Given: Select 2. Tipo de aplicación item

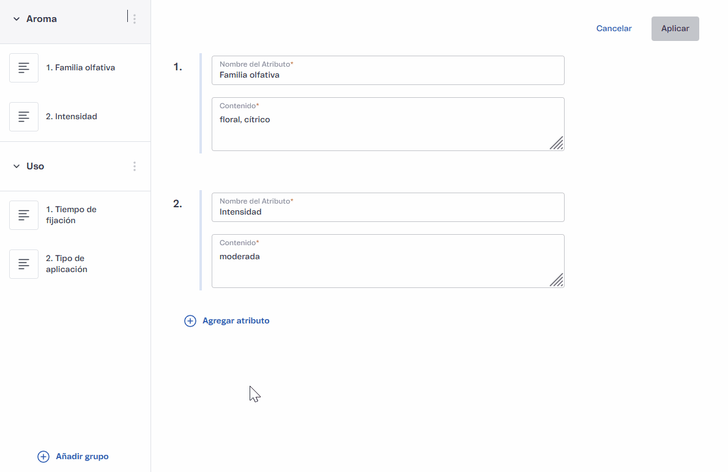Looking at the screenshot, I should [67, 264].
